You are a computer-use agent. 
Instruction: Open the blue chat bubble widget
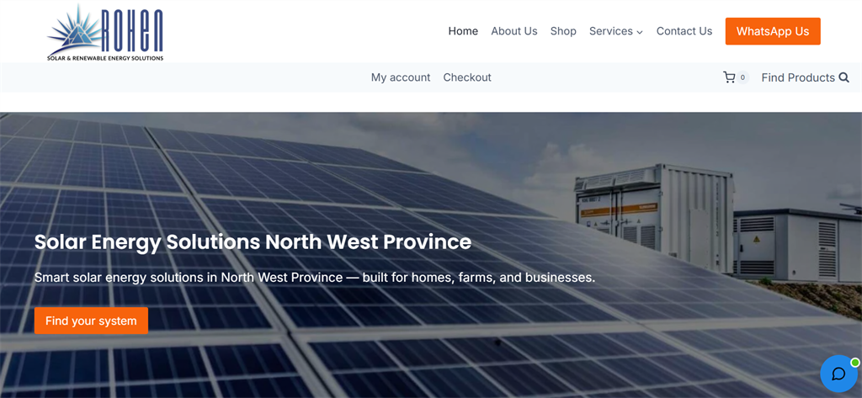[x=838, y=374]
